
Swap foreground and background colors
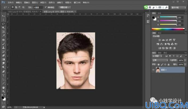point(5,95)
